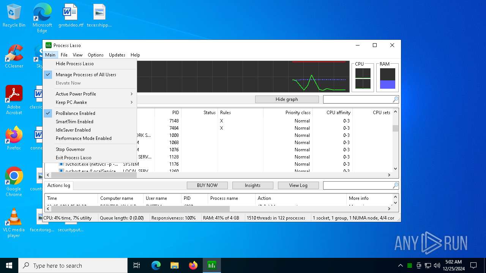
Task: Open the notification center icon
Action: tap(473, 265)
